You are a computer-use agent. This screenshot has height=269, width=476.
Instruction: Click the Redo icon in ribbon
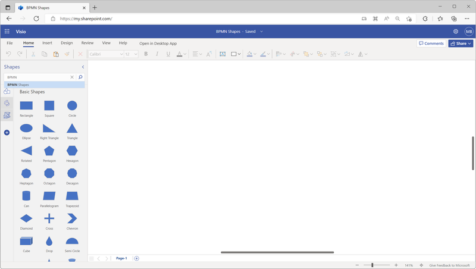[x=20, y=54]
